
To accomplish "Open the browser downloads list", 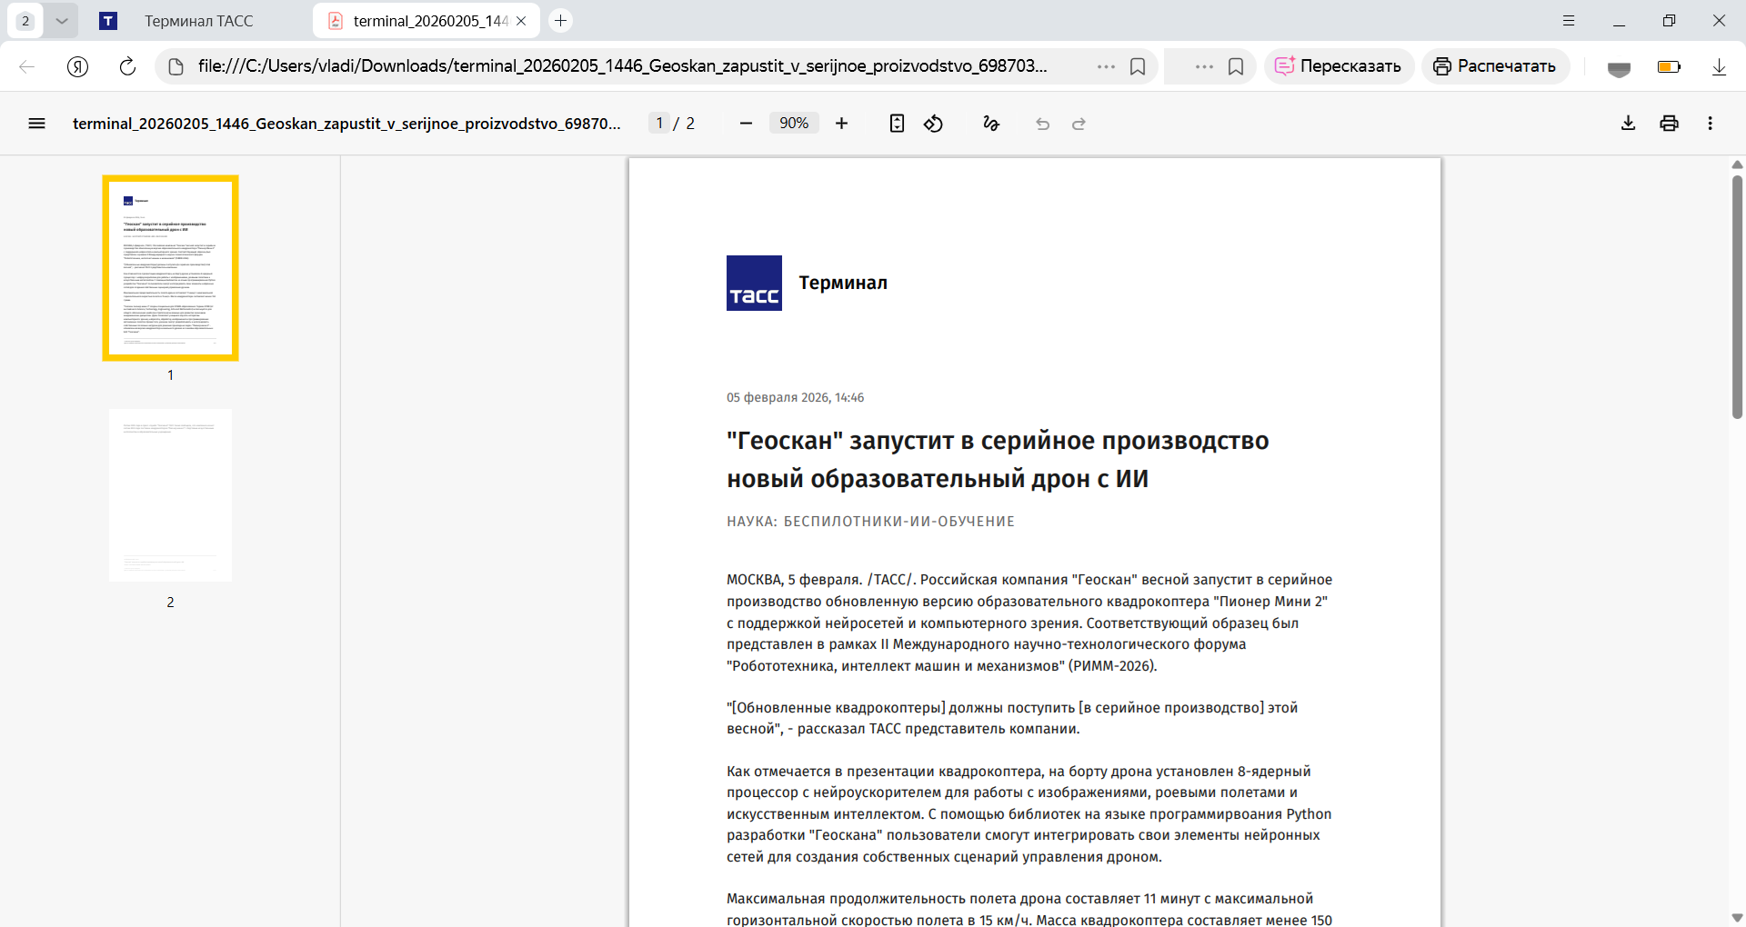I will click(1718, 66).
